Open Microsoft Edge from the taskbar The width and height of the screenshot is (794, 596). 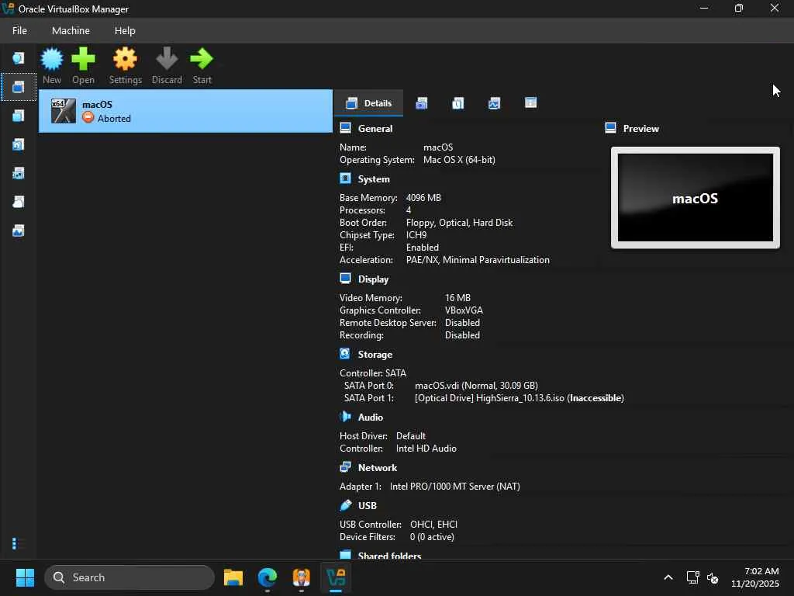coord(268,577)
